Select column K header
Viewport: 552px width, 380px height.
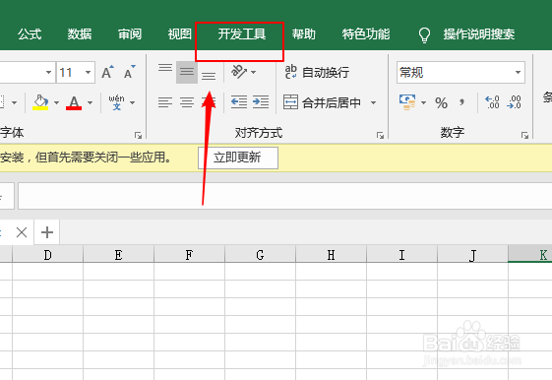(x=530, y=254)
